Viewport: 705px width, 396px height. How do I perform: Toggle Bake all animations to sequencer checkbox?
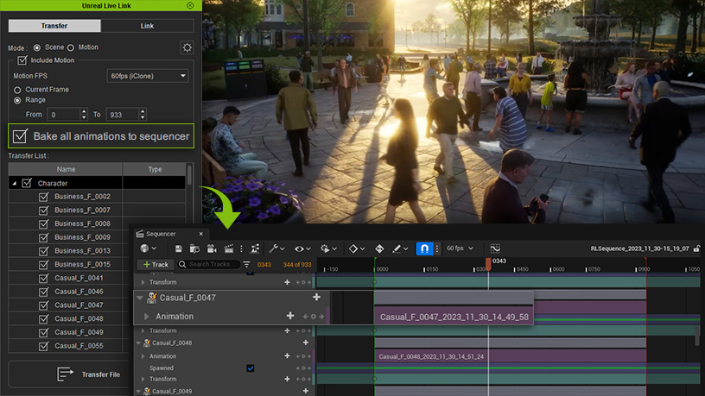[x=21, y=136]
